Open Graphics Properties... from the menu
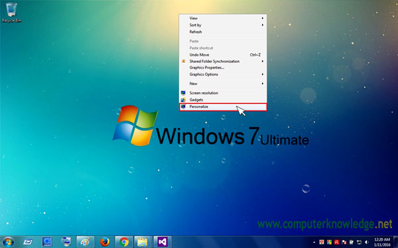 point(223,67)
